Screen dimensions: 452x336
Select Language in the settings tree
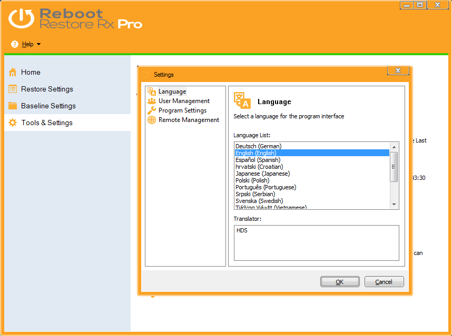pyautogui.click(x=172, y=91)
